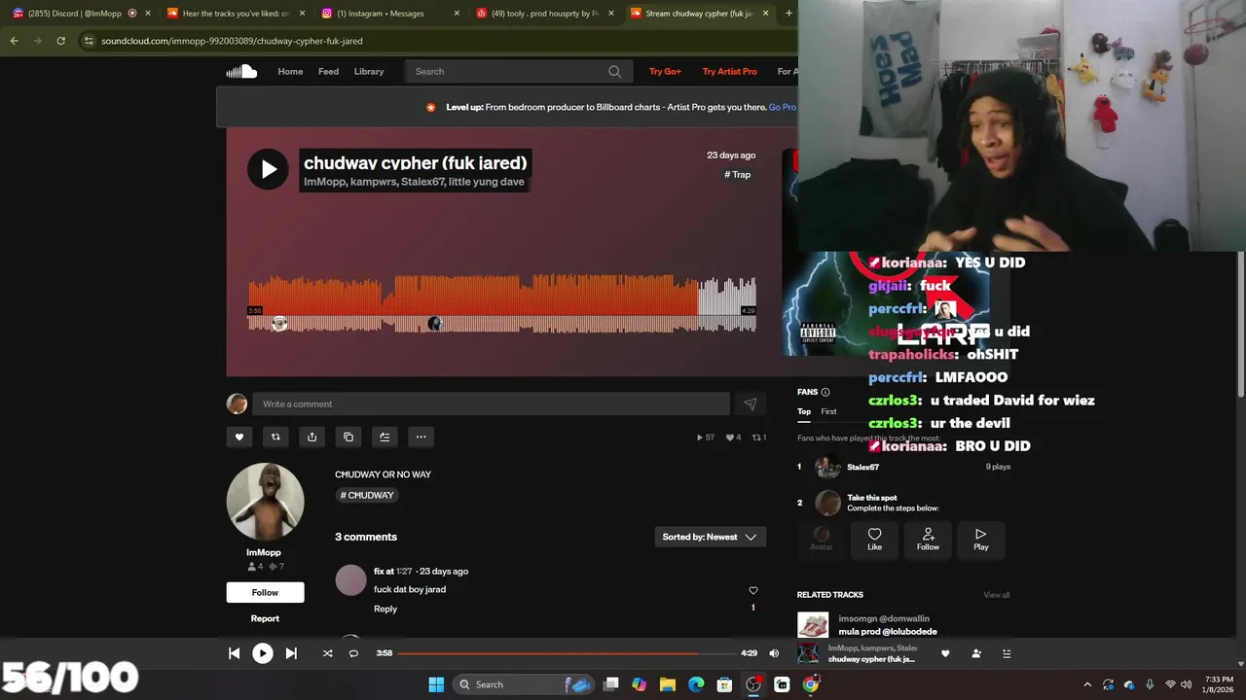Screen dimensions: 1246x700
Task: Follow ImMopp with the white Follow button
Action: [x=265, y=592]
